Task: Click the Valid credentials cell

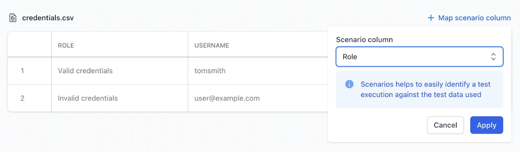Action: point(85,71)
